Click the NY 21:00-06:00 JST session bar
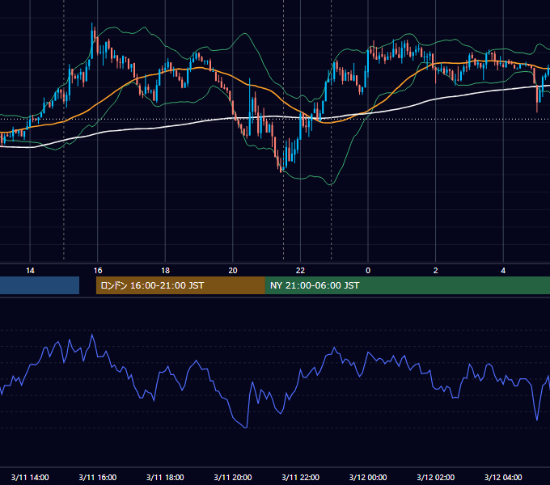550x485 pixels. click(407, 285)
